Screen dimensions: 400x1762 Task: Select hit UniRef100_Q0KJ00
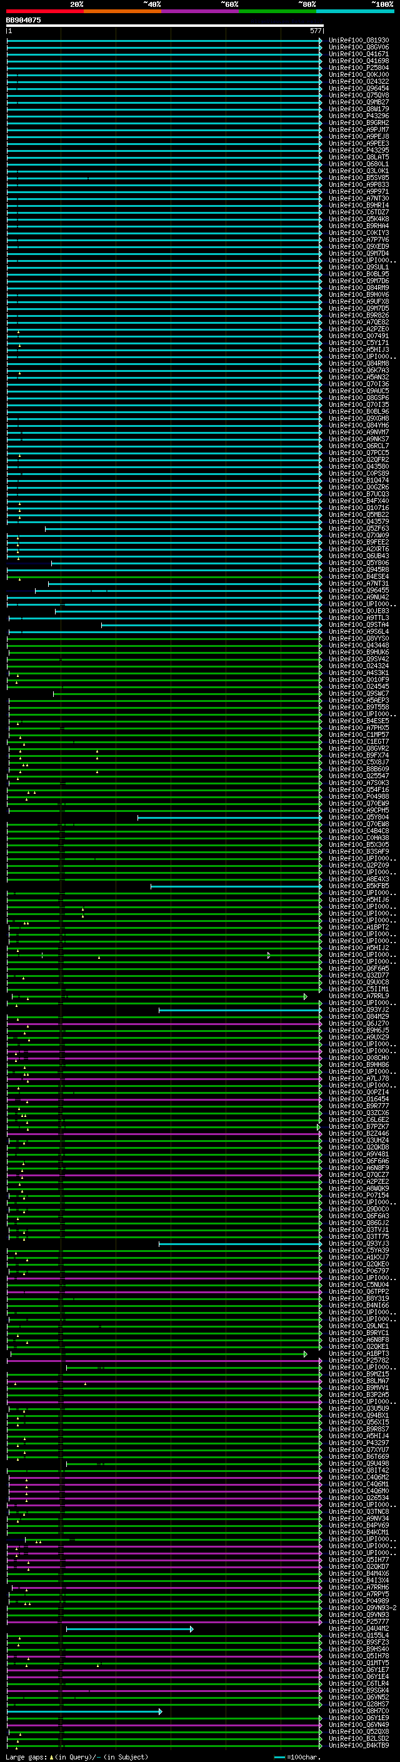tap(359, 74)
